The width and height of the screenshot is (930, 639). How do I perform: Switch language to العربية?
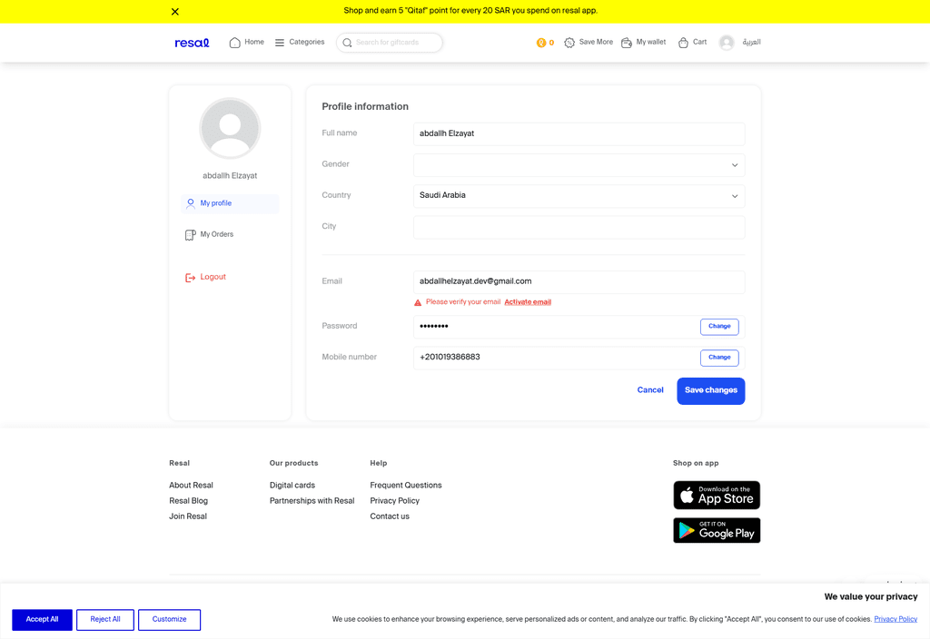click(x=751, y=42)
